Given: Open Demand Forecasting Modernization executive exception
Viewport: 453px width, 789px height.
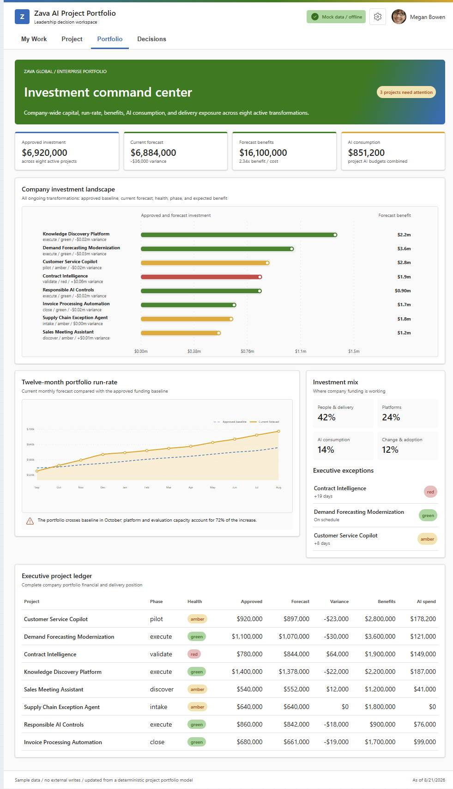Looking at the screenshot, I should tap(375, 515).
